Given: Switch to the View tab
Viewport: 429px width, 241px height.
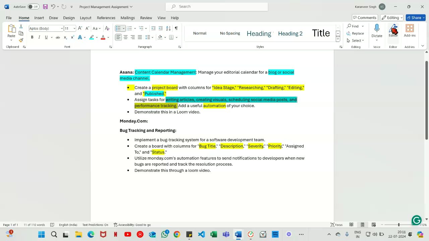Looking at the screenshot, I should pyautogui.click(x=162, y=18).
